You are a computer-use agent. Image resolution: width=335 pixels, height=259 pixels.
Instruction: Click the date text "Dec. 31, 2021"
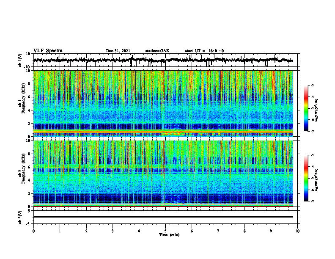[x=118, y=51]
